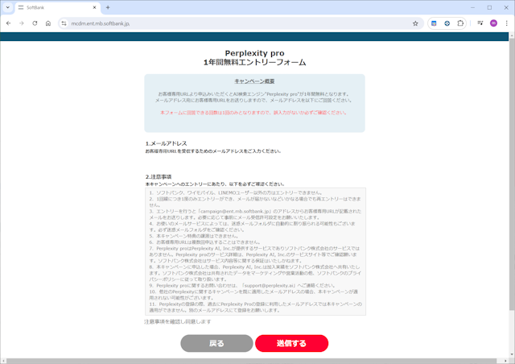Screen dimensions: 515x364
Task: Click the scrollbar down arrow
Action: (x=512, y=355)
